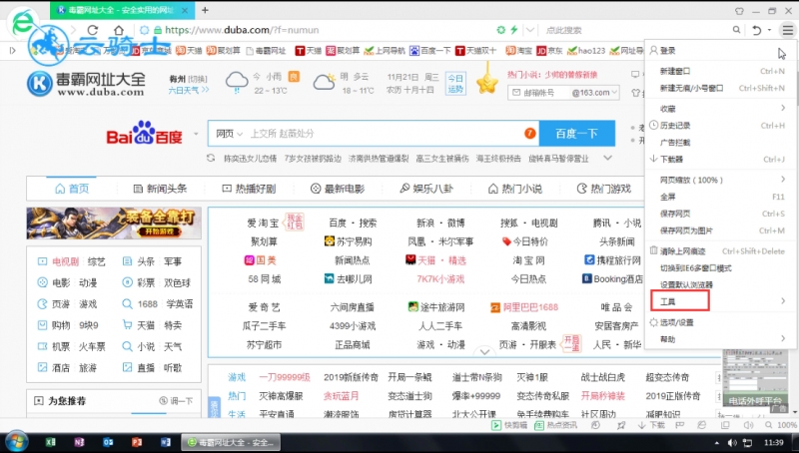
Task: Click the gold star fortune icon
Action: [487, 83]
